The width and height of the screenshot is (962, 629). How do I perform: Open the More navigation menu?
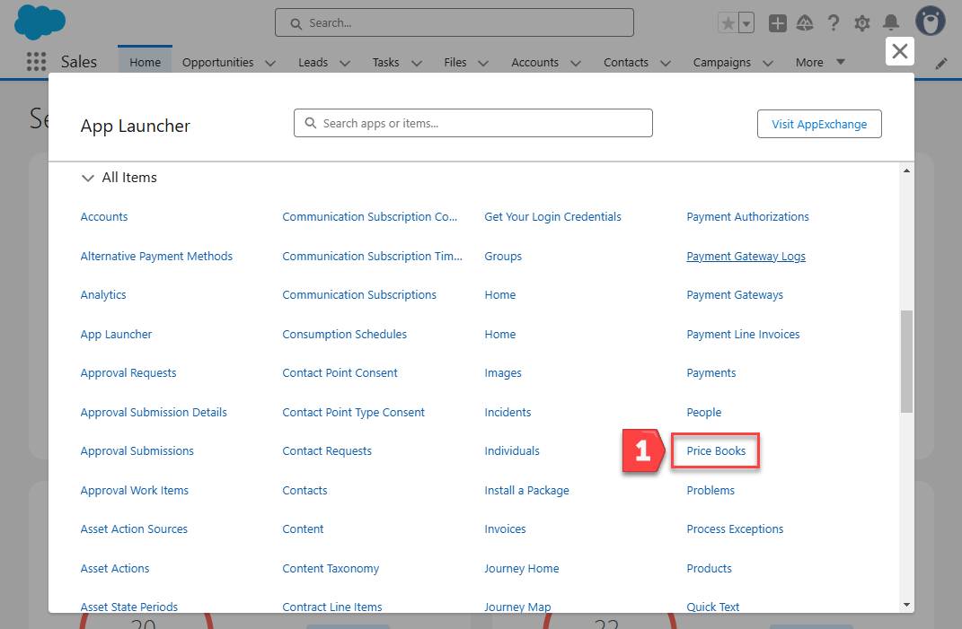[820, 62]
